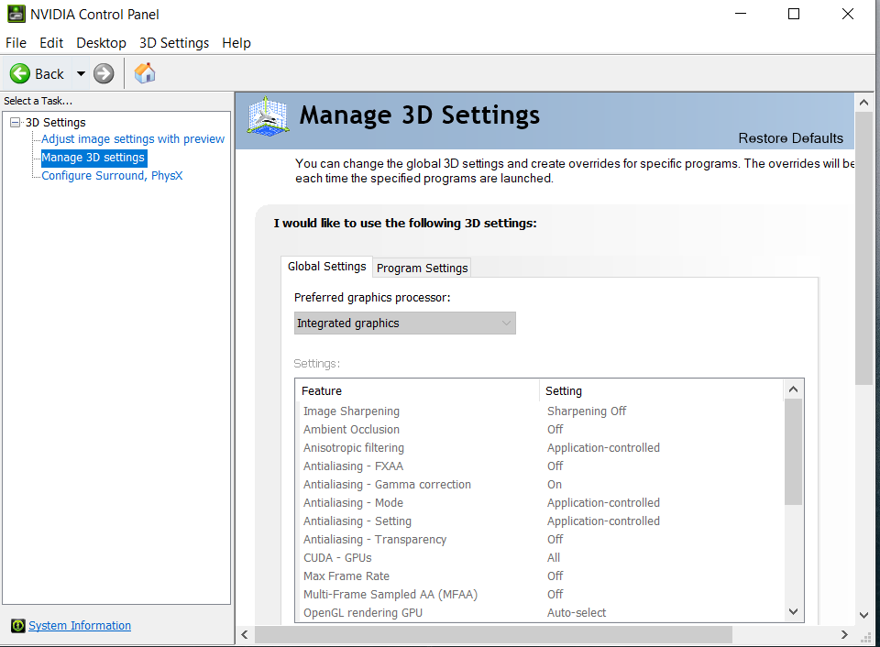Open the 3D Settings menu
Viewport: 880px width, 647px height.
(174, 43)
